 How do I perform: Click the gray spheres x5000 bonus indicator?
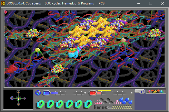coord(103,101)
